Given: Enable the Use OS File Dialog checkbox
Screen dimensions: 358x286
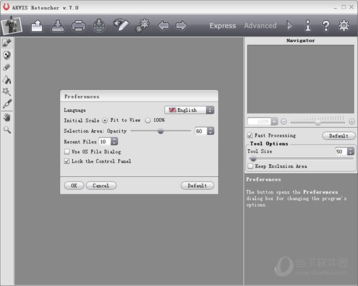Looking at the screenshot, I should [x=67, y=152].
